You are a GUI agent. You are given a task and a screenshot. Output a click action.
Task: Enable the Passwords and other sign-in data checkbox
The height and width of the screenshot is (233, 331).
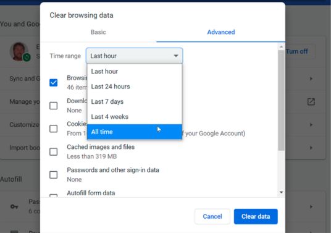[x=53, y=175]
